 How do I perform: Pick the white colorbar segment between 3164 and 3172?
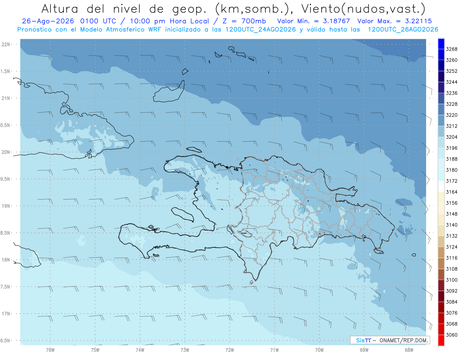(441, 186)
